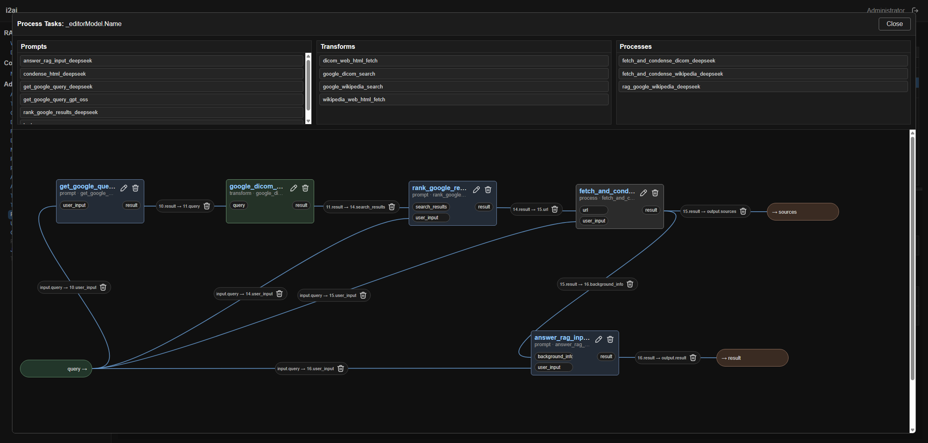Add the dicom_web_html_fetch transform
This screenshot has width=928, height=443.
(464, 61)
